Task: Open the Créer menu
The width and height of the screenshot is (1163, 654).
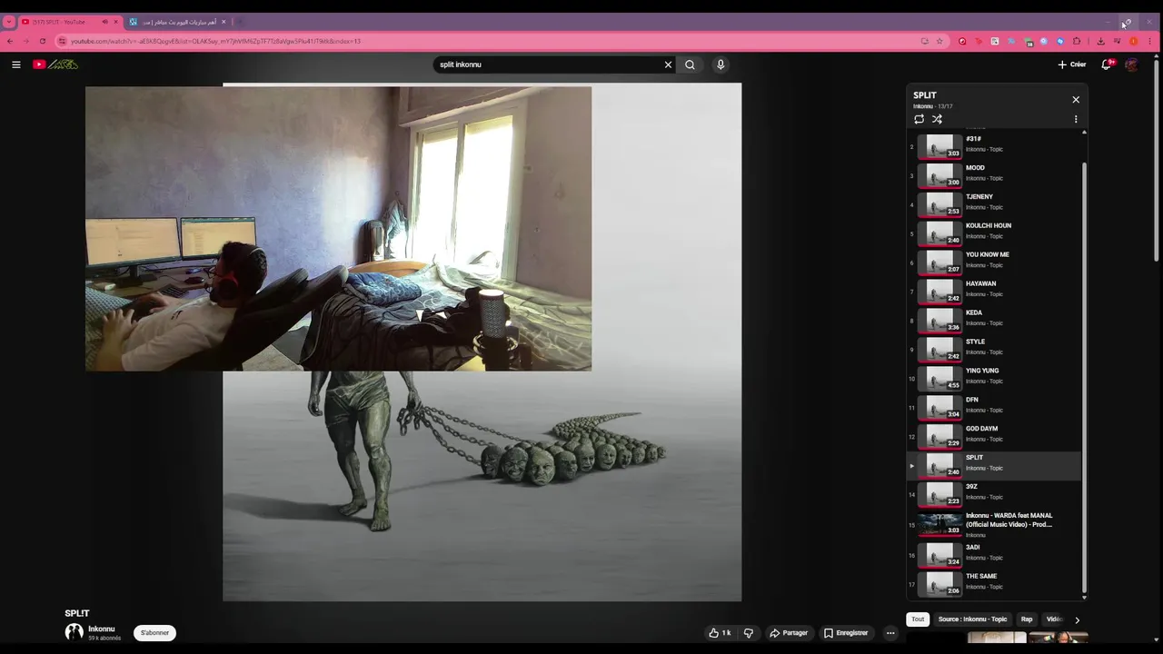Action: pos(1072,64)
